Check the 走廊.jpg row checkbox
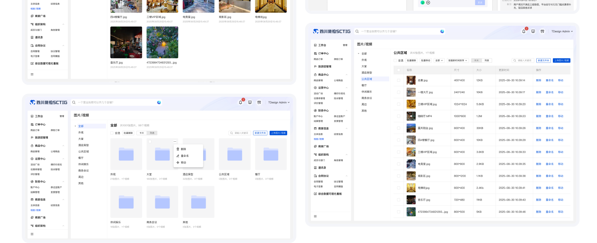The height and width of the screenshot is (243, 597). tap(398, 80)
